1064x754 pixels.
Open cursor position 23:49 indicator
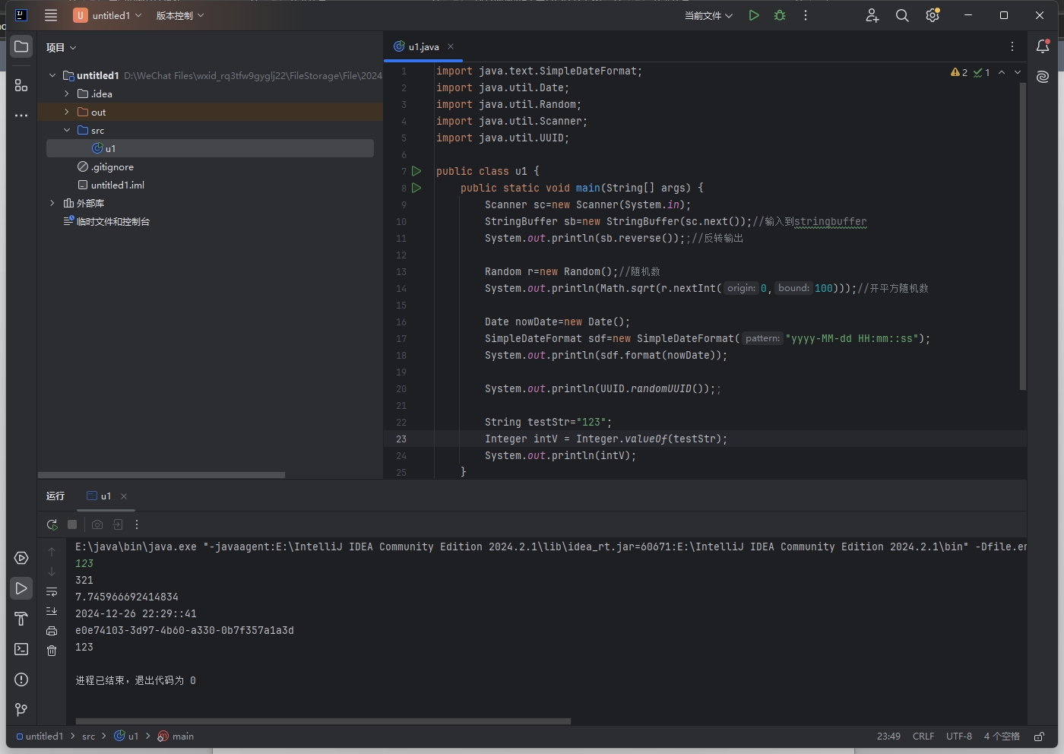[x=888, y=736]
